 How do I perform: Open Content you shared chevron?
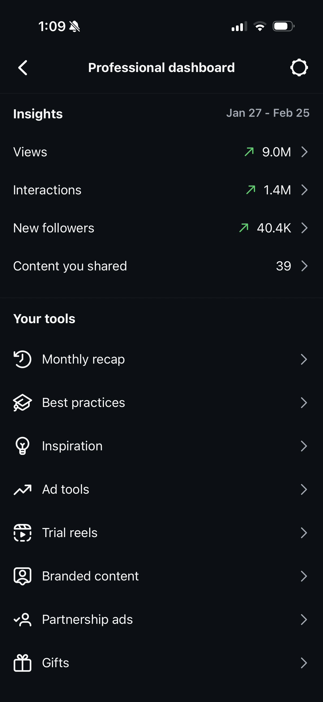click(304, 266)
